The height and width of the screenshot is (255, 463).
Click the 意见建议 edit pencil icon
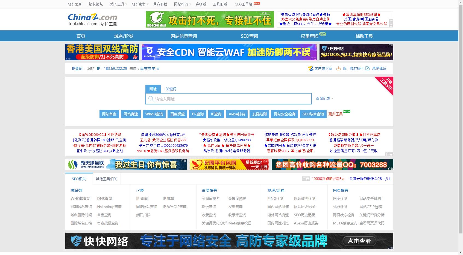pyautogui.click(x=368, y=68)
